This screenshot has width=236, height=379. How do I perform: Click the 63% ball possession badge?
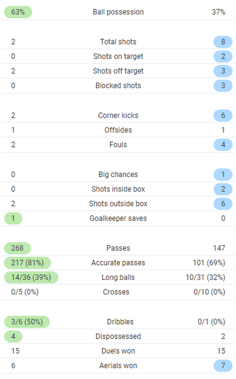[x=18, y=12]
